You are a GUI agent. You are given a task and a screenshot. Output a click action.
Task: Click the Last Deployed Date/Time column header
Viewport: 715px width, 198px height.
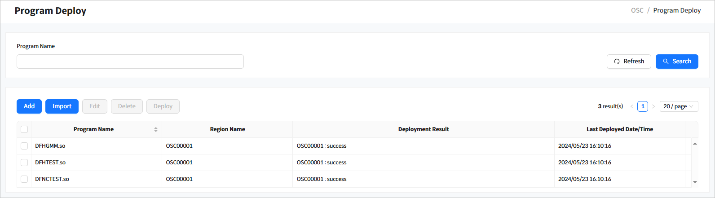click(x=619, y=129)
